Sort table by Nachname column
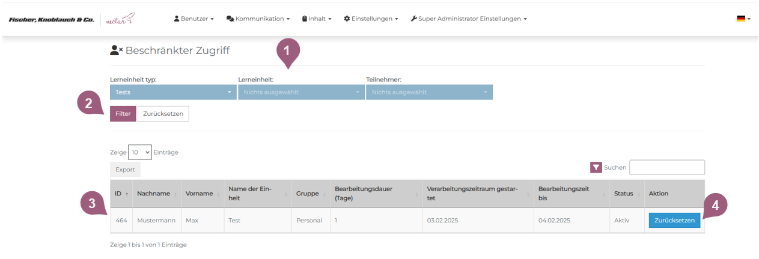 pyautogui.click(x=156, y=194)
